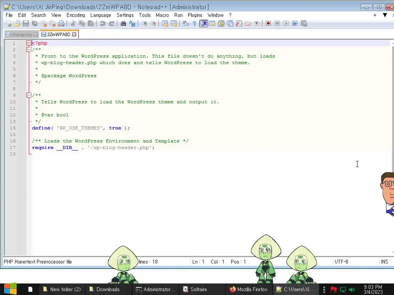
Task: Redo the edit with the Redo arrow
Action: [x=112, y=23]
